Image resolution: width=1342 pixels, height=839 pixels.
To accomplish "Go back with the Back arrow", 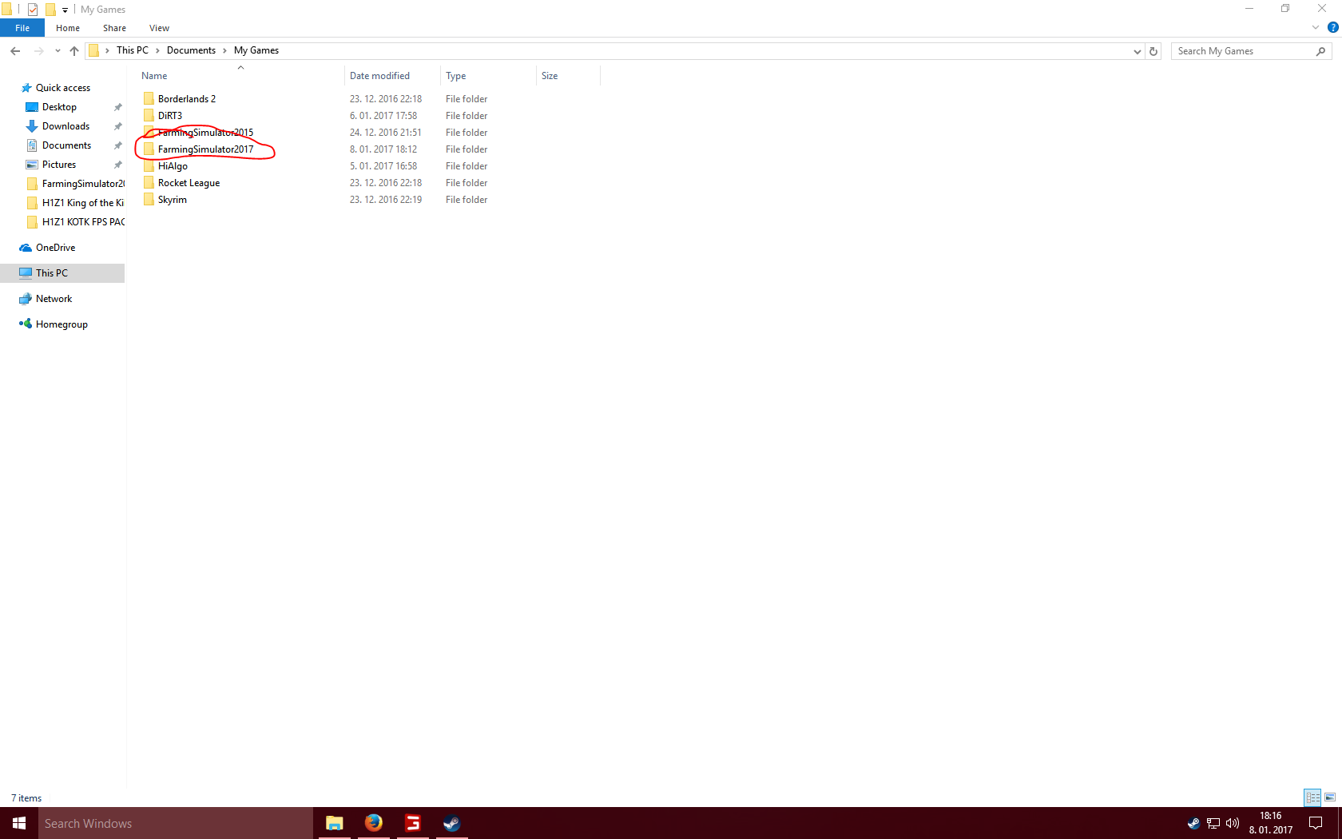I will tap(15, 51).
